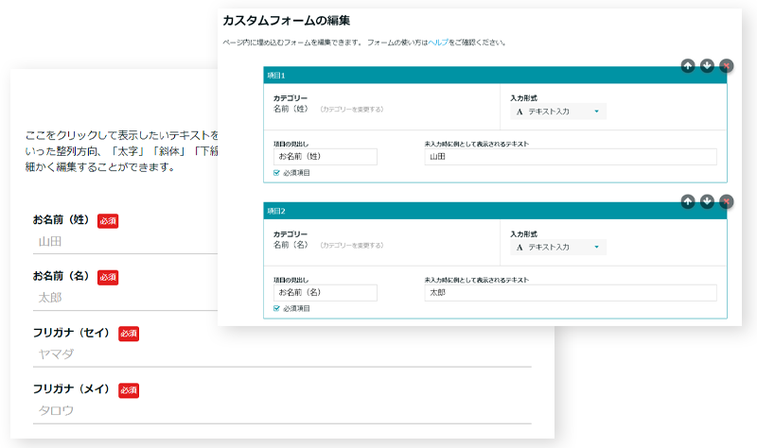757x448 pixels.
Task: Move 項目2 down with the arrow icon
Action: pos(707,201)
